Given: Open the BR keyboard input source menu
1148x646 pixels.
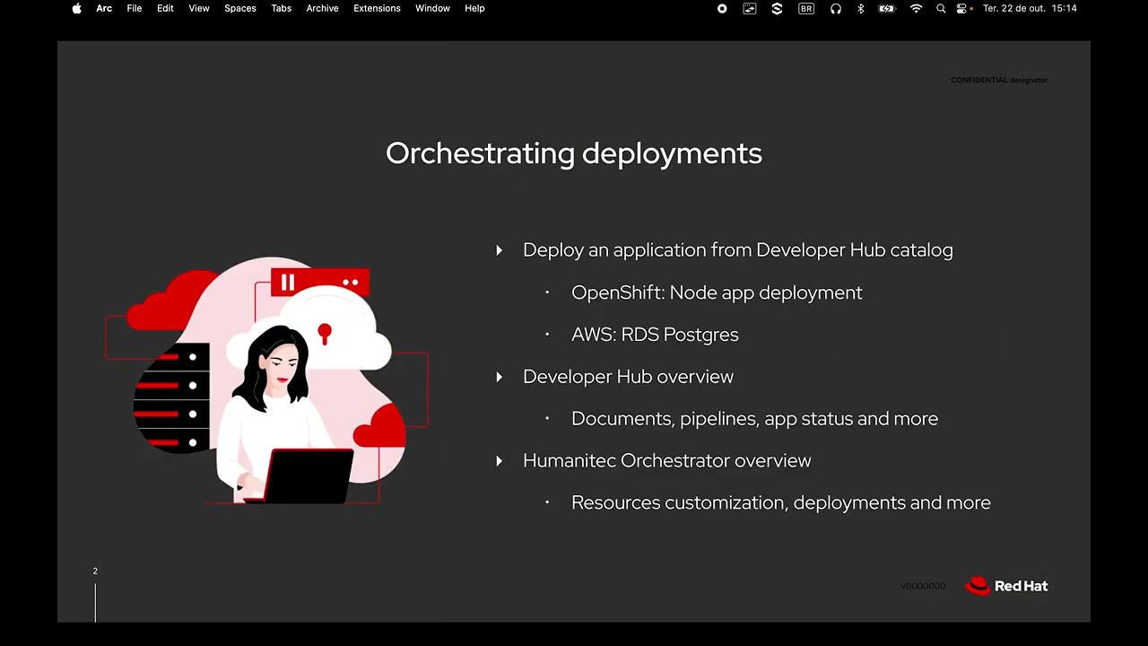Looking at the screenshot, I should pyautogui.click(x=806, y=8).
